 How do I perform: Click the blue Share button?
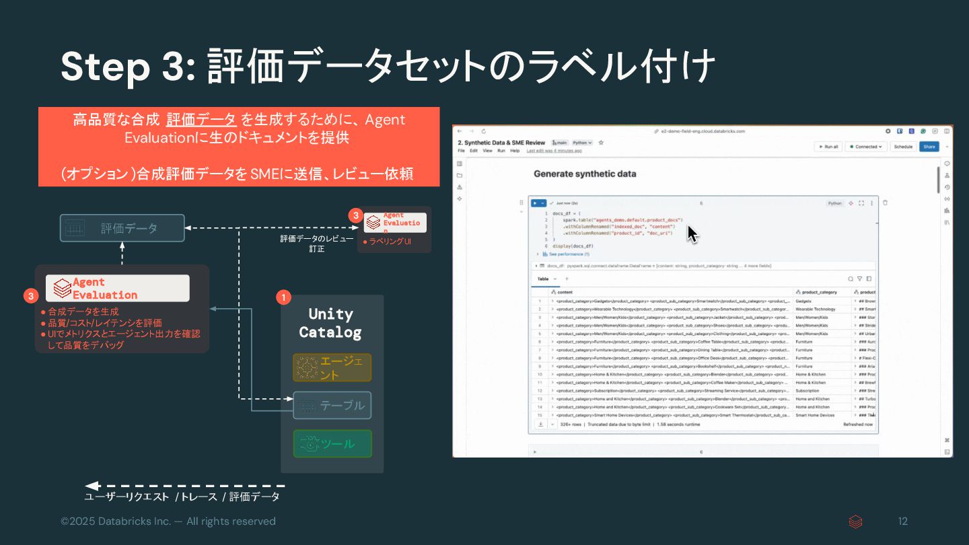click(929, 147)
